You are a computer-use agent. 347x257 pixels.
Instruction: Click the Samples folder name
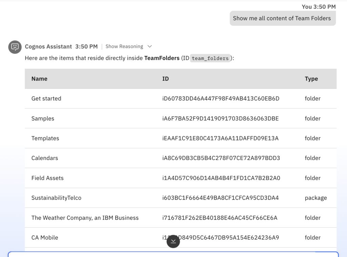tap(43, 118)
